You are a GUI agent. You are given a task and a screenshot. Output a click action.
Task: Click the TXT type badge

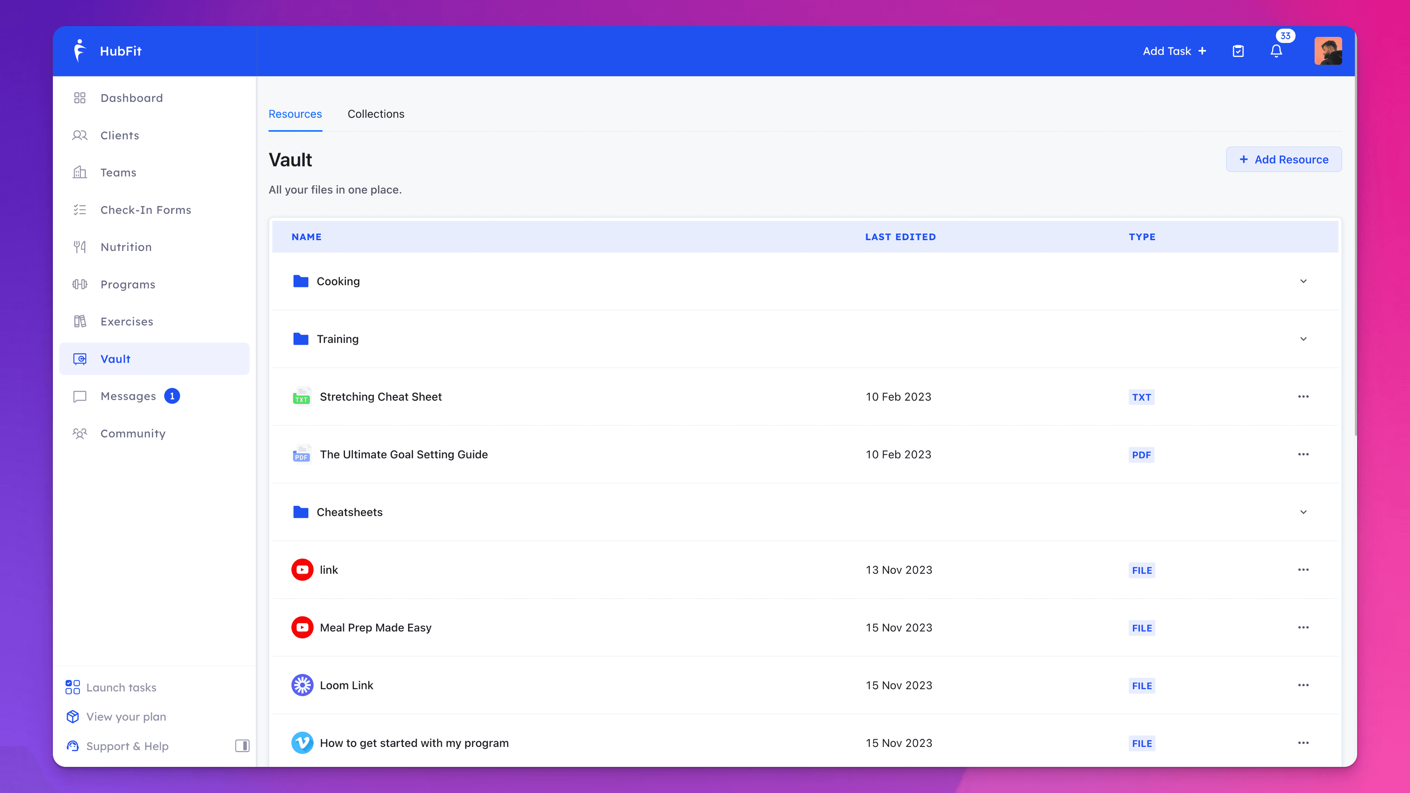coord(1141,397)
